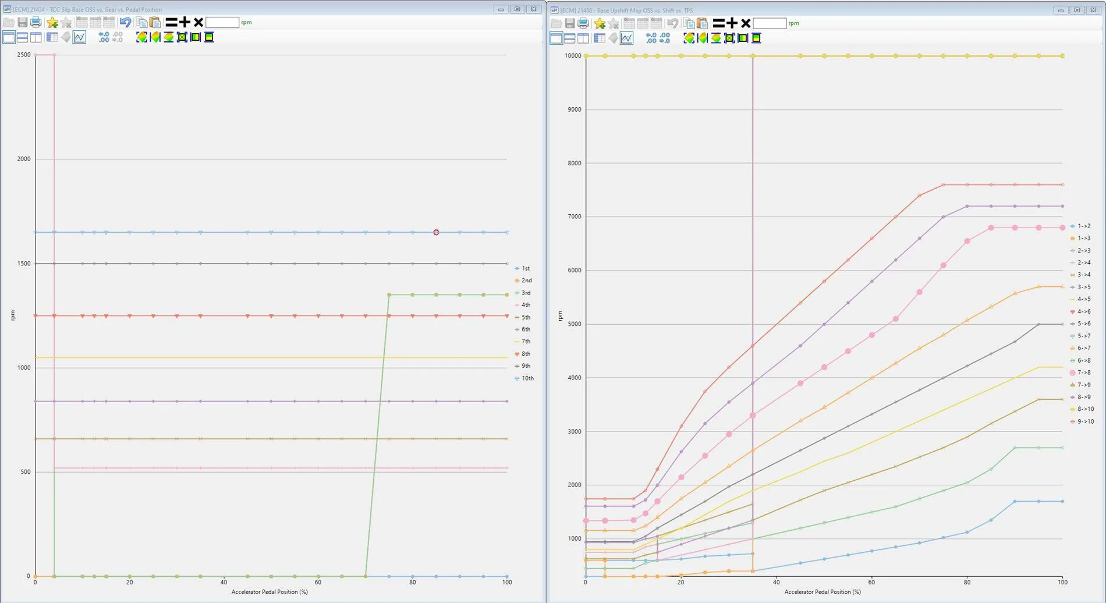
Task: Show table grid view in TCC Slip window
Action: 52,37
